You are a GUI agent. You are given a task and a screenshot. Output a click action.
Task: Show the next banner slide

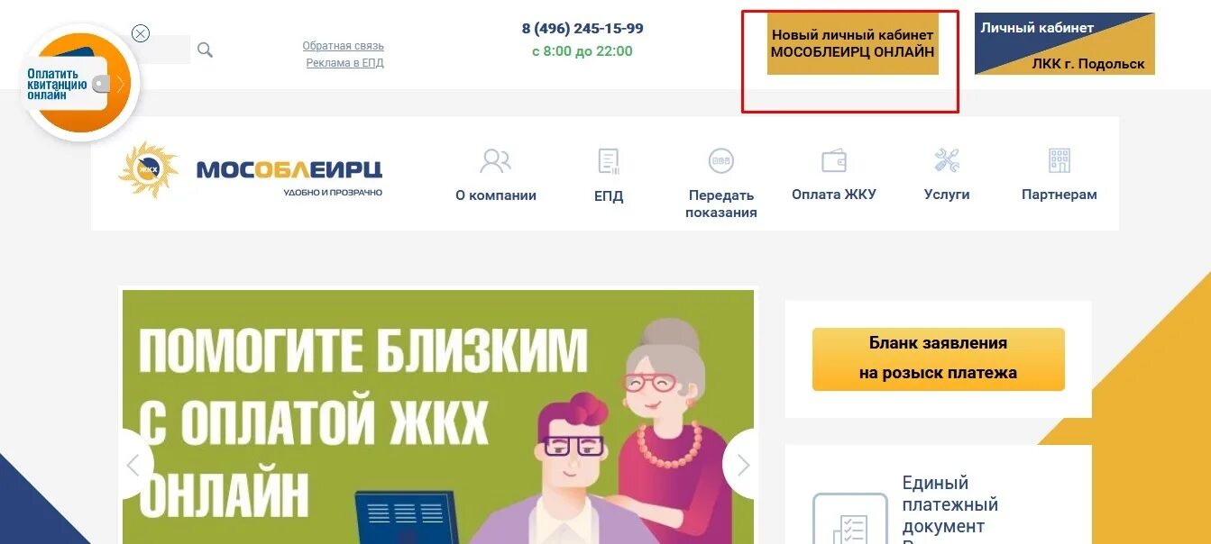[x=742, y=465]
